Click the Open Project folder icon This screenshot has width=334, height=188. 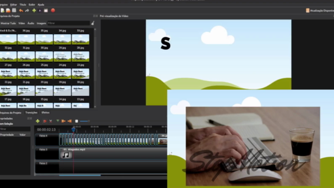click(x=8, y=10)
